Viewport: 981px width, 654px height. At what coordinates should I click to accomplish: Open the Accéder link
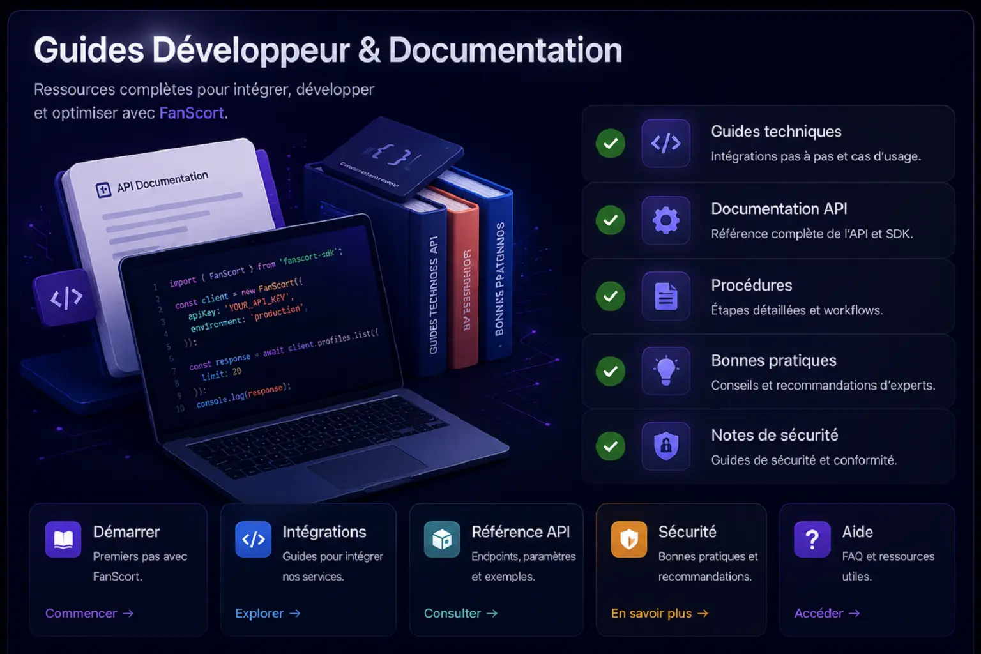(827, 613)
